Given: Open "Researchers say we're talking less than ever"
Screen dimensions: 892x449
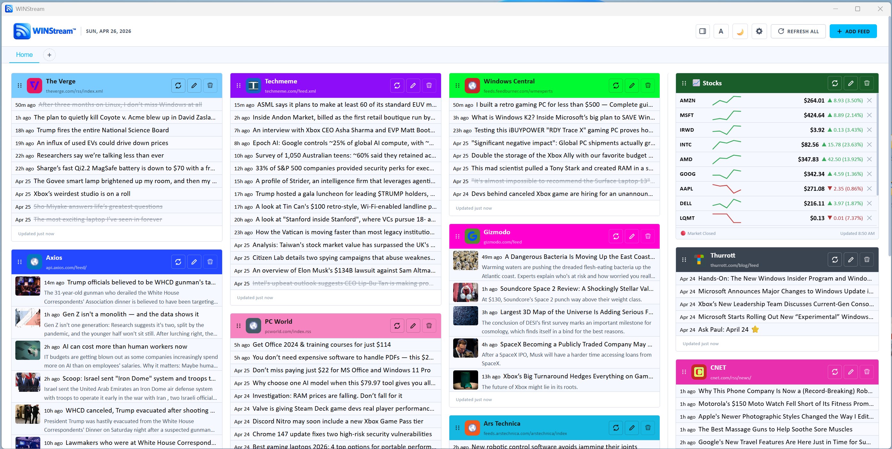Looking at the screenshot, I should (100, 155).
